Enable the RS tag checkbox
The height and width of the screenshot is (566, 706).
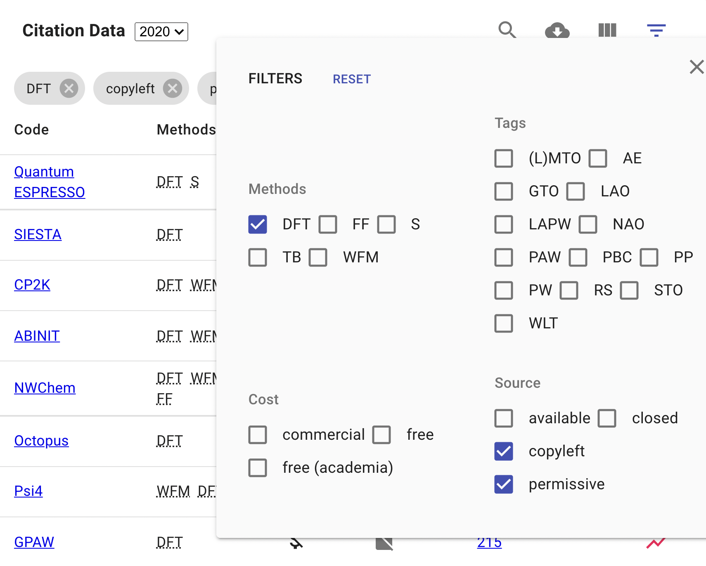(x=569, y=290)
